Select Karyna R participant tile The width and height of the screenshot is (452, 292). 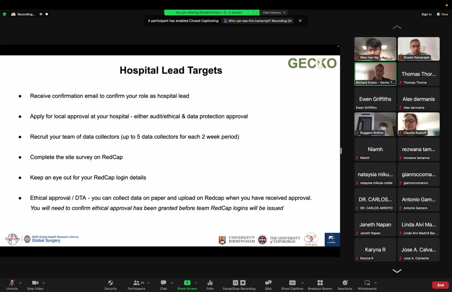[375, 249]
